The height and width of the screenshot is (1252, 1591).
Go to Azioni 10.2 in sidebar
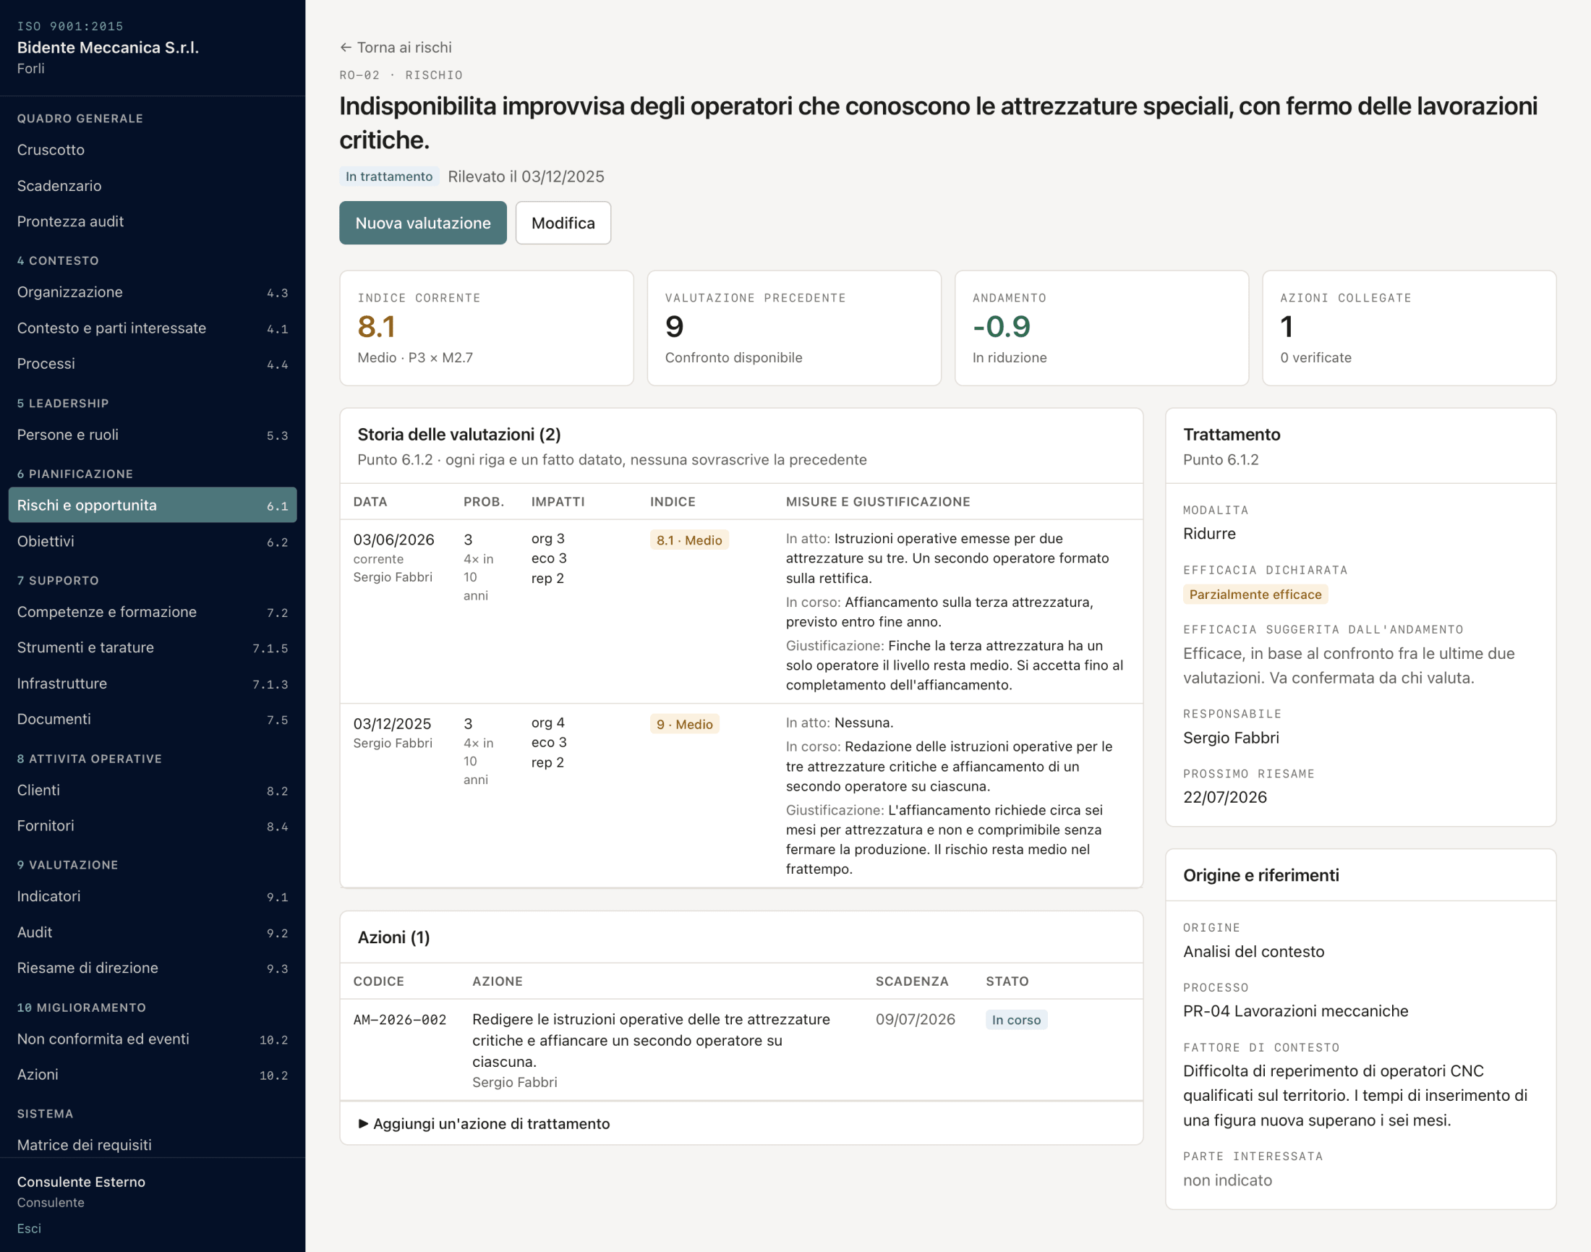click(153, 1075)
